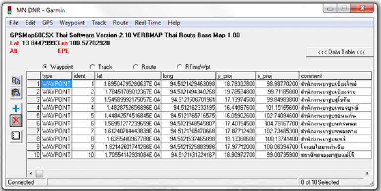Click the lat column header

click(128, 76)
